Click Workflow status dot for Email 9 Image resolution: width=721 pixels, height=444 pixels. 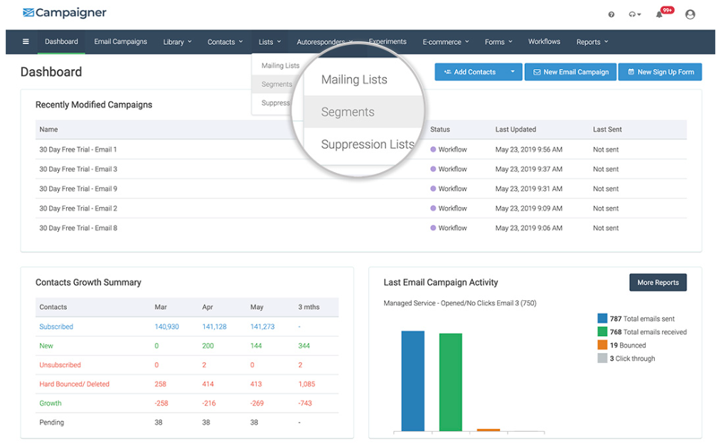point(433,189)
